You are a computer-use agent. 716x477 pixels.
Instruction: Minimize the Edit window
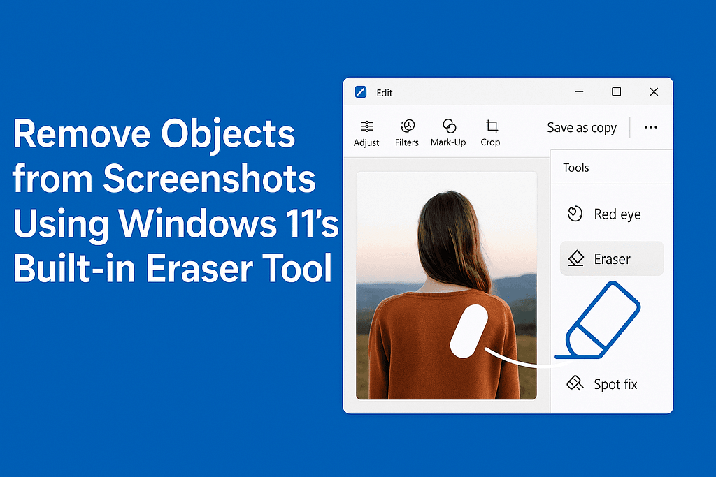point(579,92)
